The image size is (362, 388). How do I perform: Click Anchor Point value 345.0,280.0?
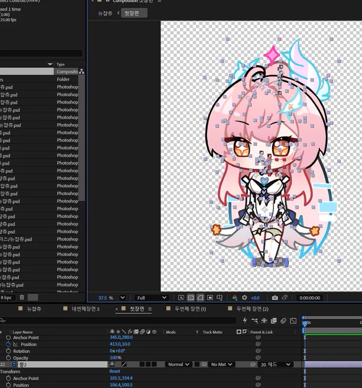121,337
